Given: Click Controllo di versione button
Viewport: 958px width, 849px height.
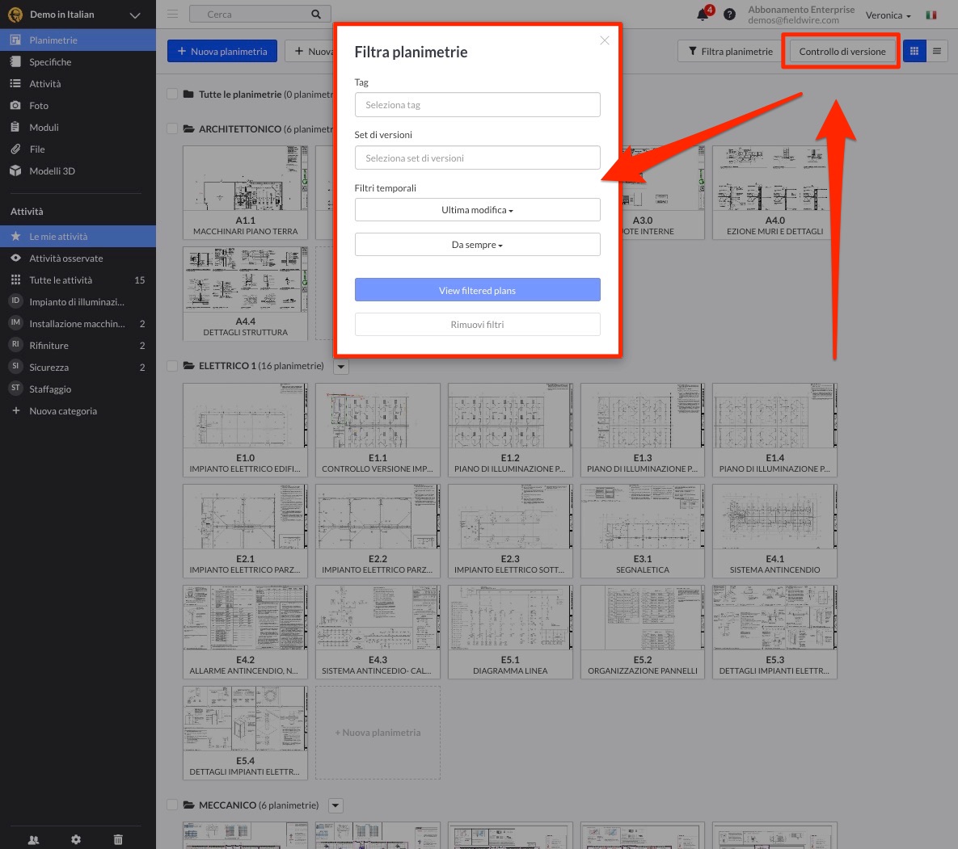Looking at the screenshot, I should 842,51.
